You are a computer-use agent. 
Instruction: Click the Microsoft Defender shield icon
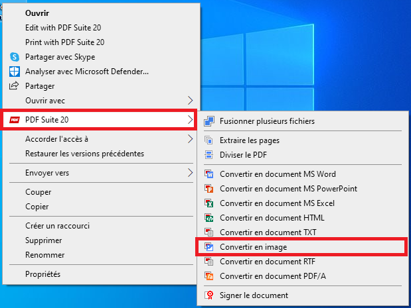click(x=14, y=72)
